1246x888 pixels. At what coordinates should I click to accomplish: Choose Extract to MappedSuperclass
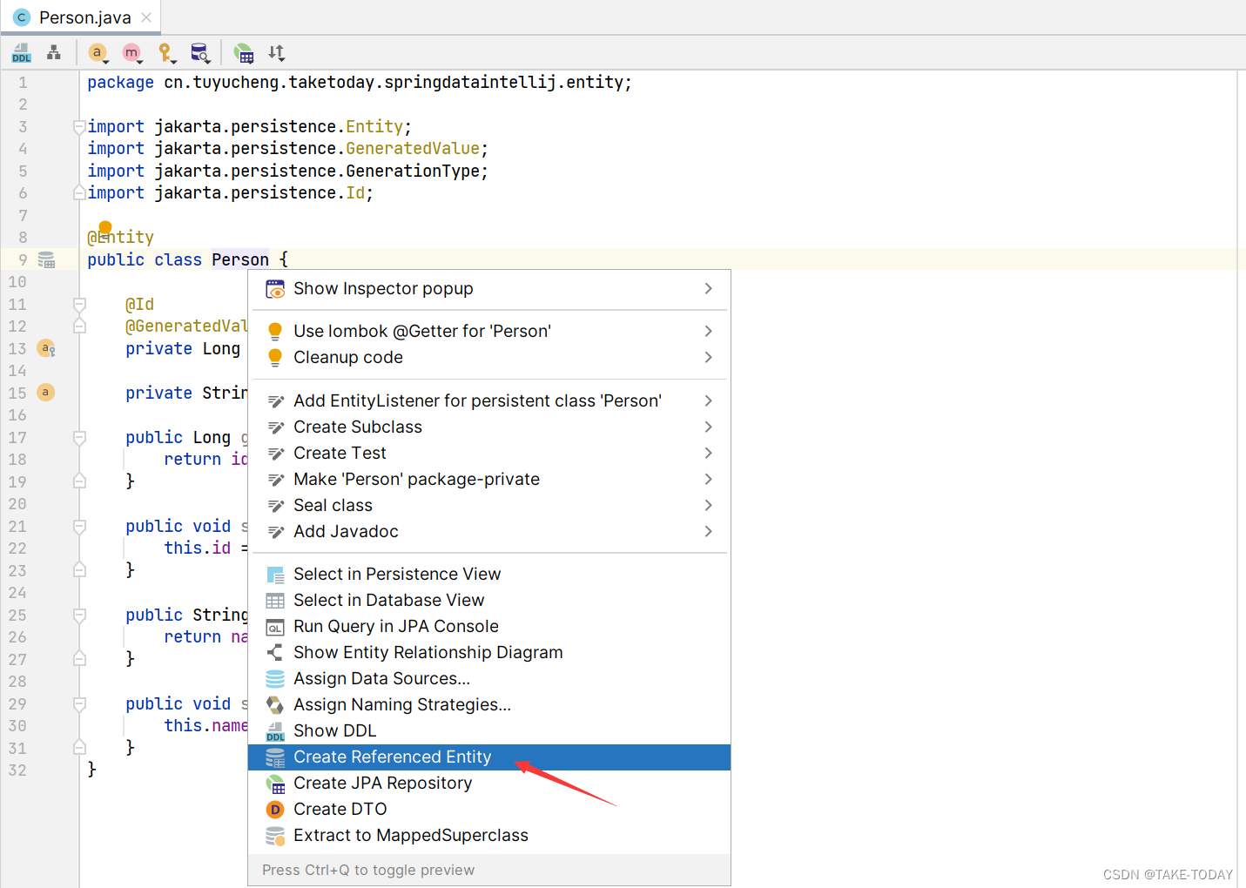pos(489,835)
